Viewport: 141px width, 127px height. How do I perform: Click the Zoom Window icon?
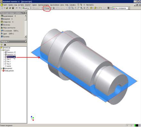[x=72, y=8]
